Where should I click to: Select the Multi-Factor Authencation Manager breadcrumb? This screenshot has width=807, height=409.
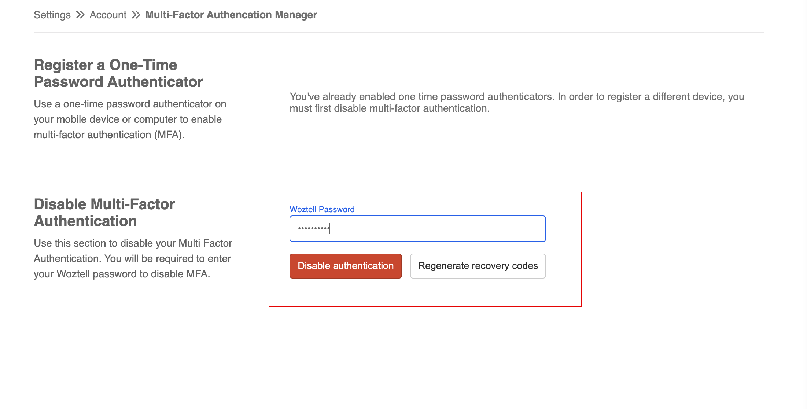pos(231,15)
